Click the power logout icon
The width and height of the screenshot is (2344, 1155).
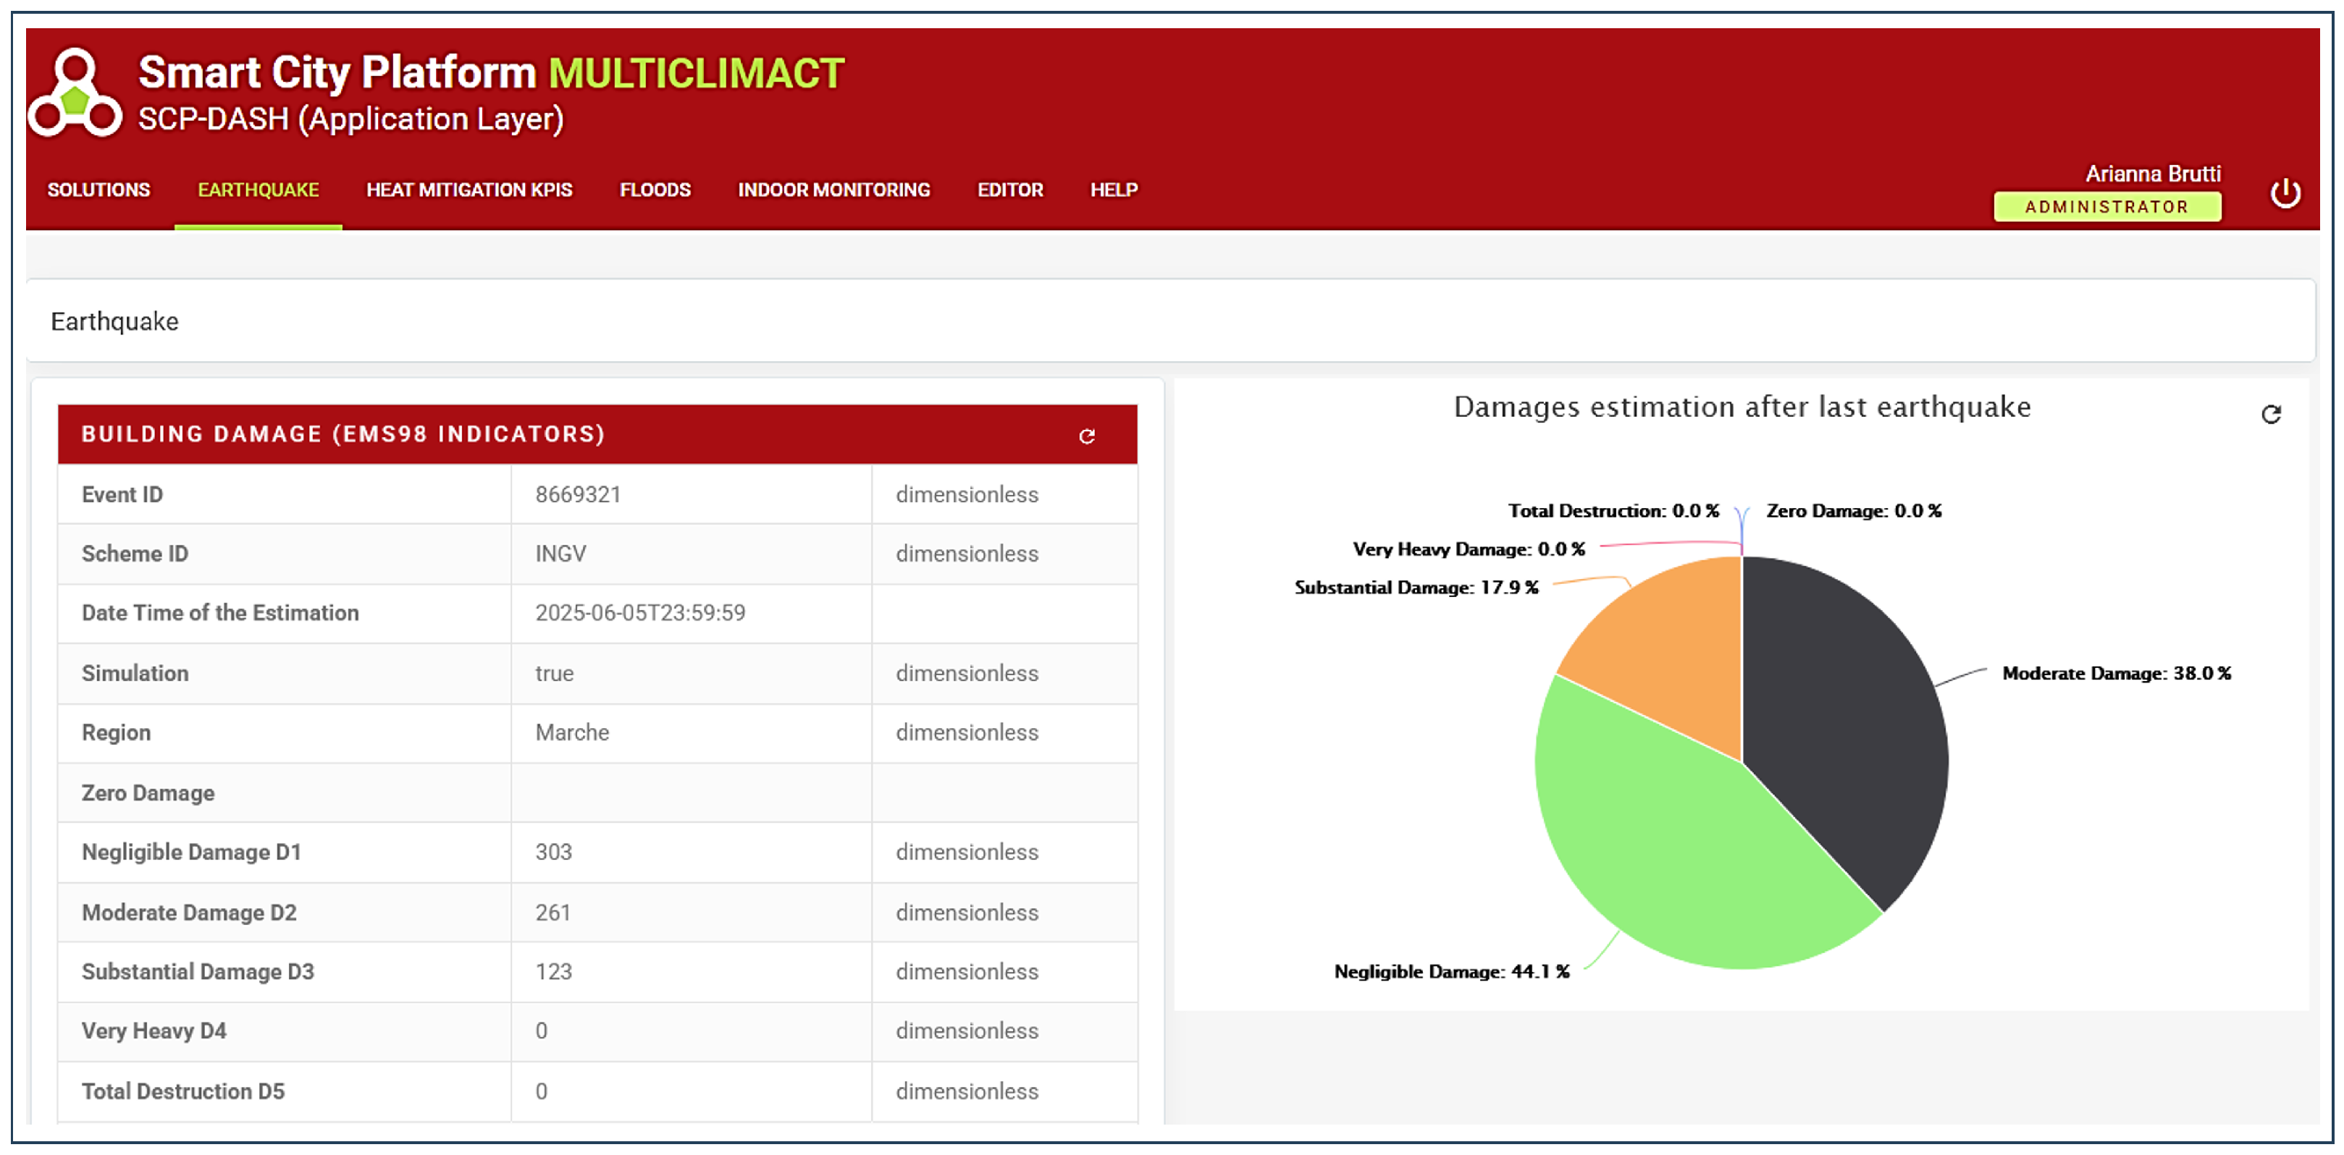[2285, 194]
